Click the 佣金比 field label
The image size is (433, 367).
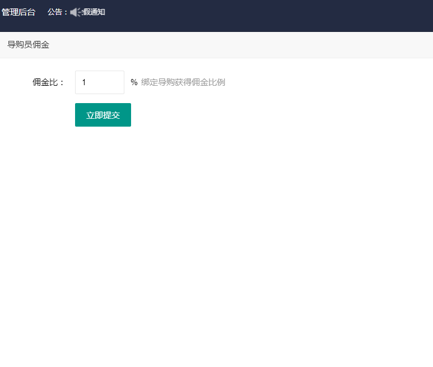click(x=48, y=82)
